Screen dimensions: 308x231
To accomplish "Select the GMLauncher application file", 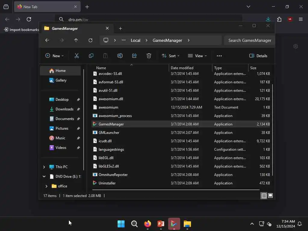I will pos(181,133).
